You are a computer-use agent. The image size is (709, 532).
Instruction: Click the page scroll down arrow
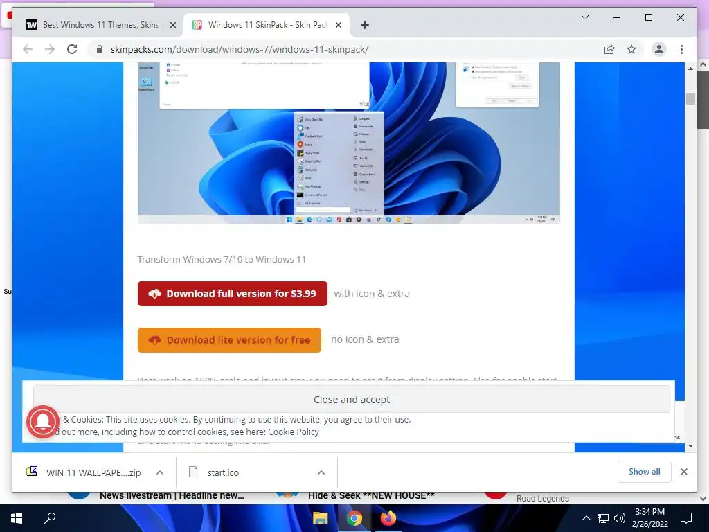point(690,446)
